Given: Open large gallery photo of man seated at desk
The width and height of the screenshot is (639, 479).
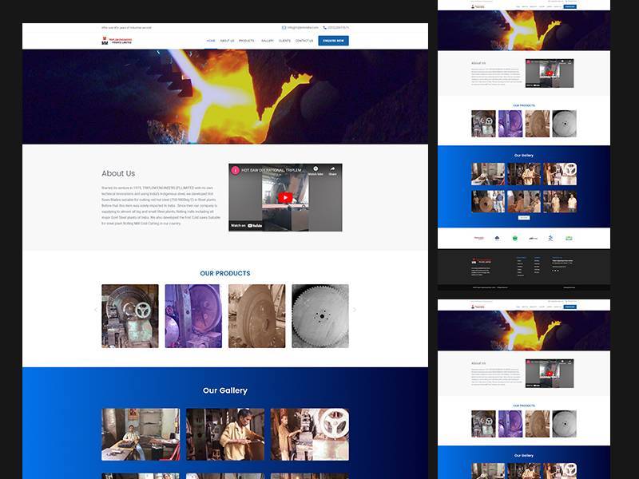Looking at the screenshot, I should click(141, 434).
